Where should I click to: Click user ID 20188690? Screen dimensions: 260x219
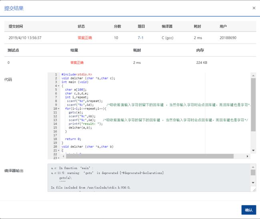click(228, 38)
